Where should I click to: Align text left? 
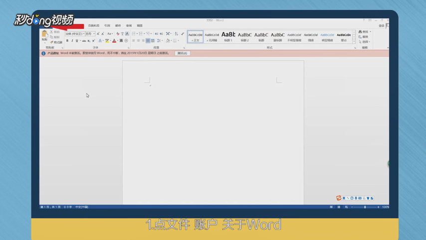click(x=133, y=41)
